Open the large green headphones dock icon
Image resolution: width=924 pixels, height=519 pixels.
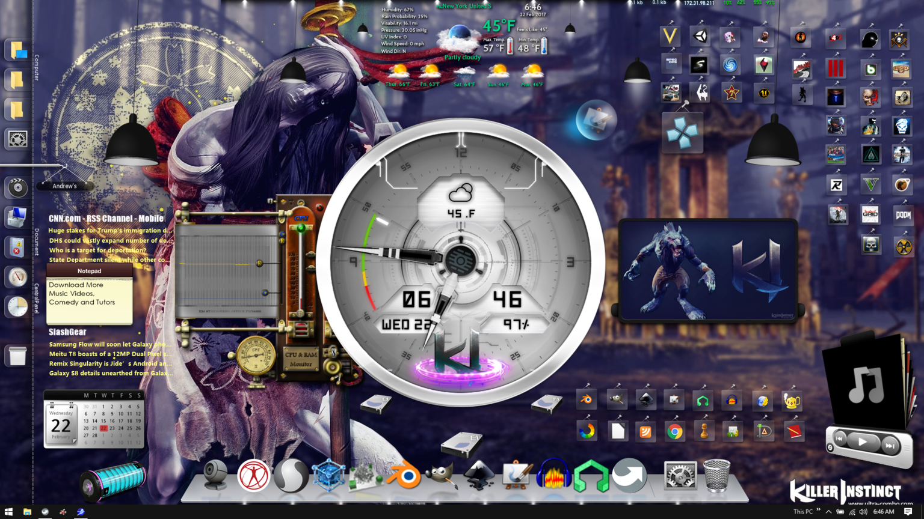pos(591,477)
